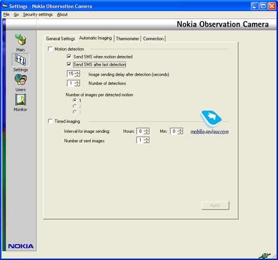
Task: Open the File menu
Action: point(6,14)
